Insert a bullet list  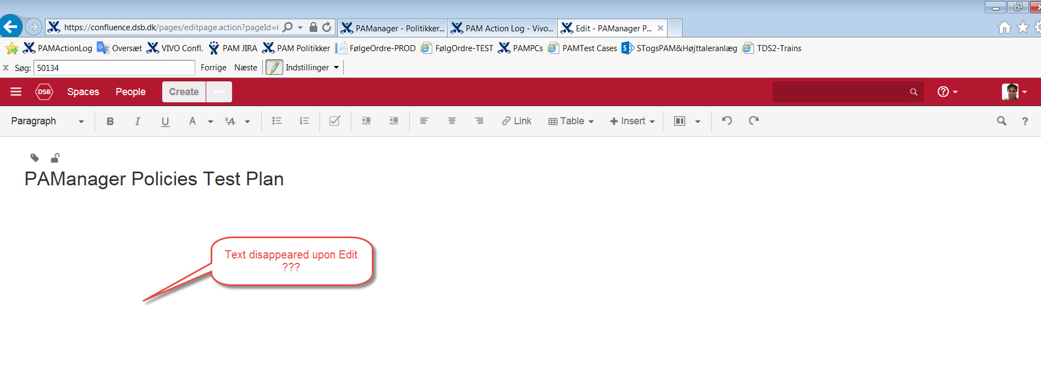tap(277, 121)
